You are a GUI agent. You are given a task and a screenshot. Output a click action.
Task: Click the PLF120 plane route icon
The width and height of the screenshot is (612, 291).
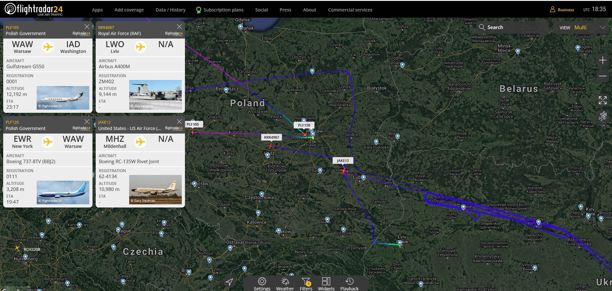tap(48, 142)
